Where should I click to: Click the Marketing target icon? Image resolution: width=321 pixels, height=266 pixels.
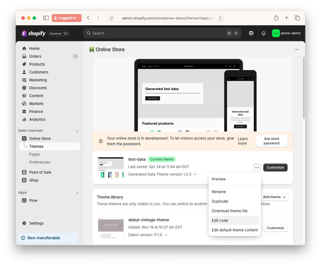pos(24,80)
